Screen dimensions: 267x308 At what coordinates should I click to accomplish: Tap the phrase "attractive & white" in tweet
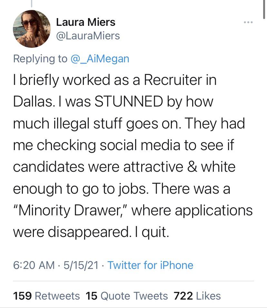coord(179,167)
